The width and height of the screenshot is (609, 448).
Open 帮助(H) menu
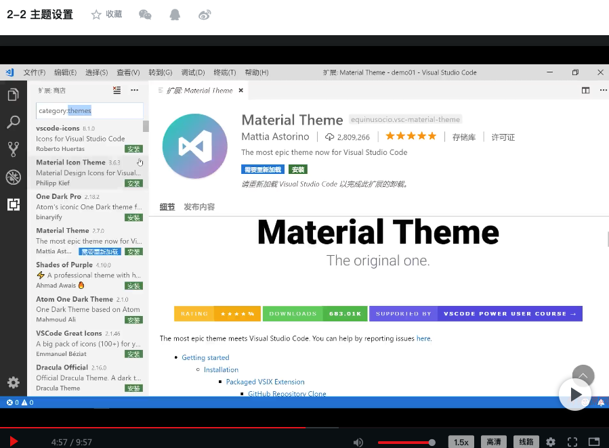click(256, 72)
